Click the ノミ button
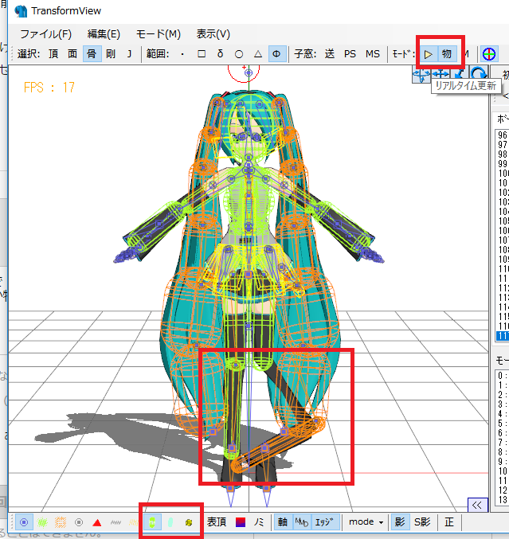The height and width of the screenshot is (539, 509). [x=259, y=522]
